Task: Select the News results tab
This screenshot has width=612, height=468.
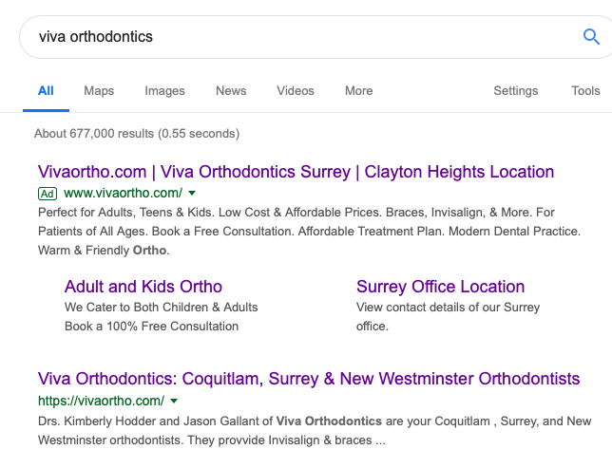Action: click(231, 91)
